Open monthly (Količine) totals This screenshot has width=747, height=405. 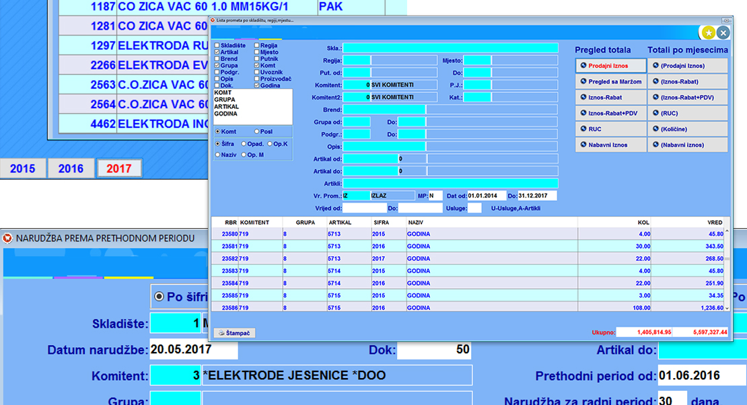[688, 129]
